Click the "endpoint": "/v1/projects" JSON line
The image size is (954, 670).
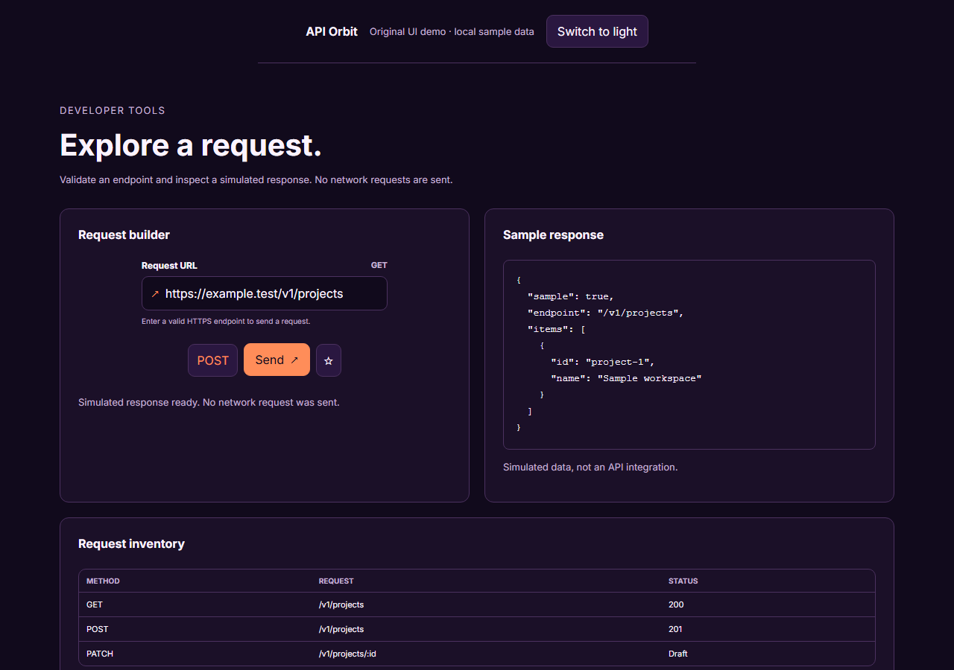point(606,313)
